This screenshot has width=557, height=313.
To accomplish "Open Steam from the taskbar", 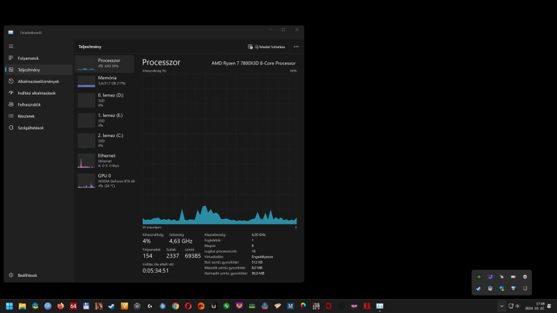I will 111,306.
